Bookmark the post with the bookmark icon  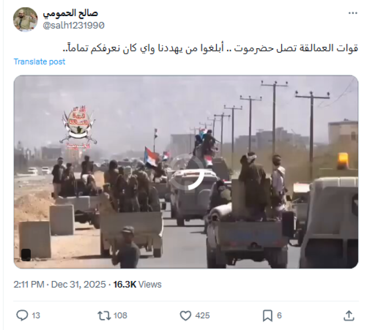tap(267, 315)
